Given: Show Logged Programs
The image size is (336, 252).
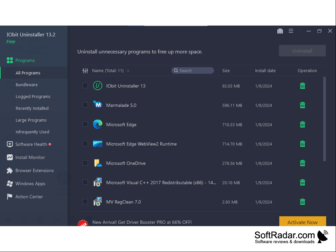Looking at the screenshot, I should [33, 97].
